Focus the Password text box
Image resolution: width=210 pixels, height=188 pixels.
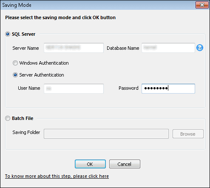click(168, 88)
